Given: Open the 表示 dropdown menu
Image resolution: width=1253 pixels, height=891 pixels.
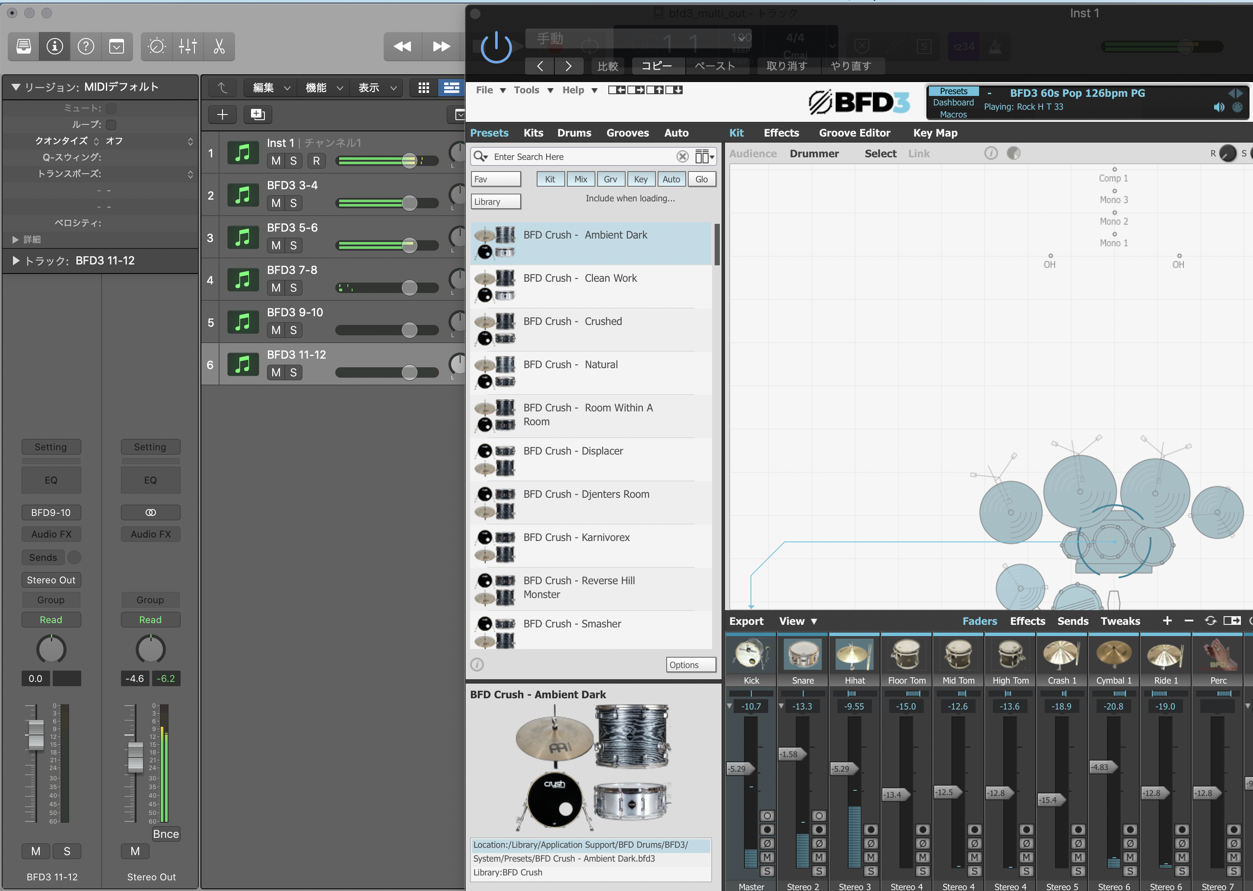Looking at the screenshot, I should point(377,88).
